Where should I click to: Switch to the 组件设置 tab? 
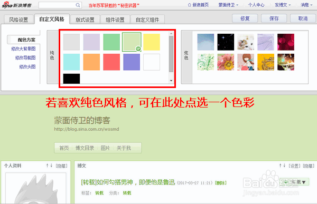pos(115,20)
